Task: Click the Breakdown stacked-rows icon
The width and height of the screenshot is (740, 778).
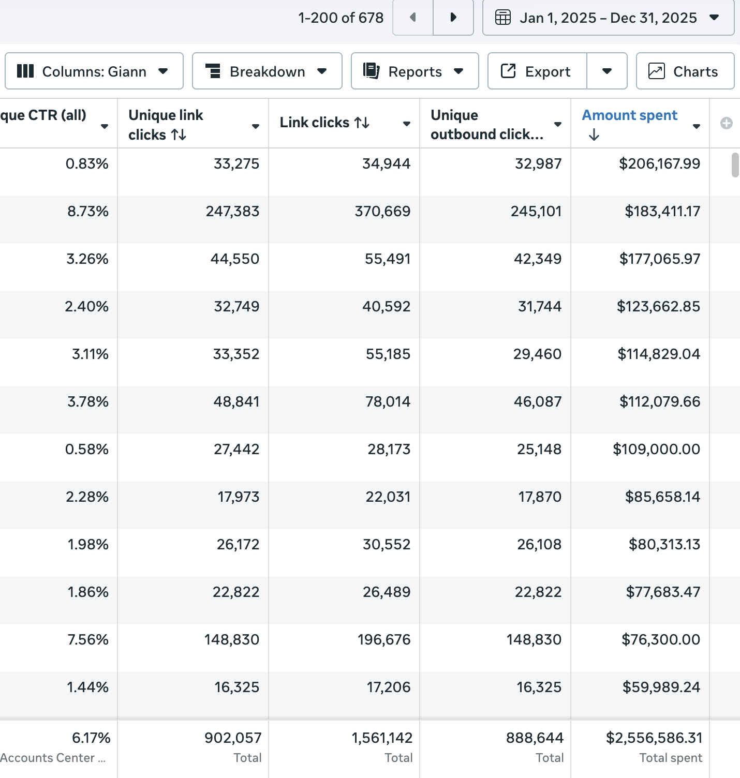Action: tap(213, 71)
